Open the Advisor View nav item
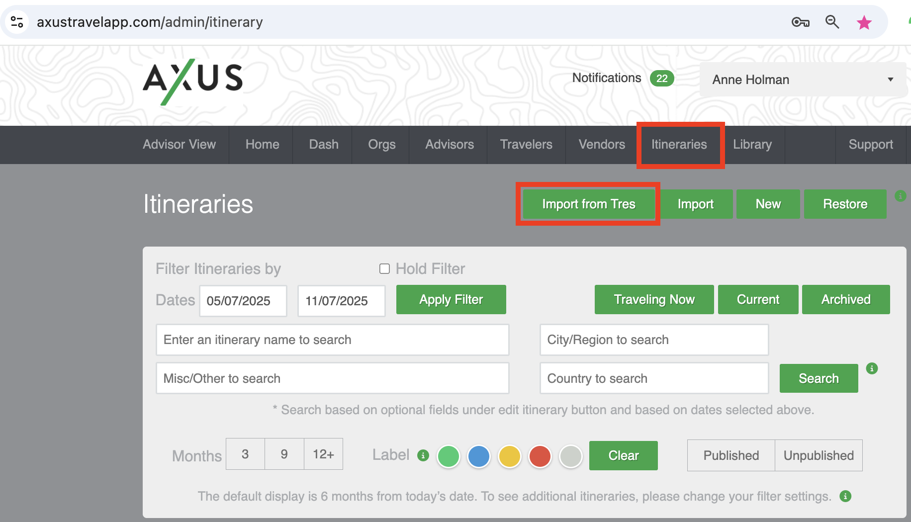Viewport: 911px width, 522px height. coord(179,145)
